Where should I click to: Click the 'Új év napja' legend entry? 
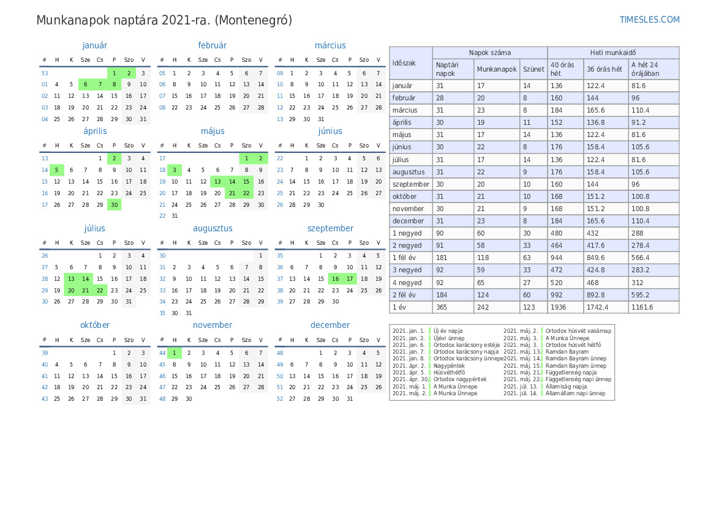point(448,331)
